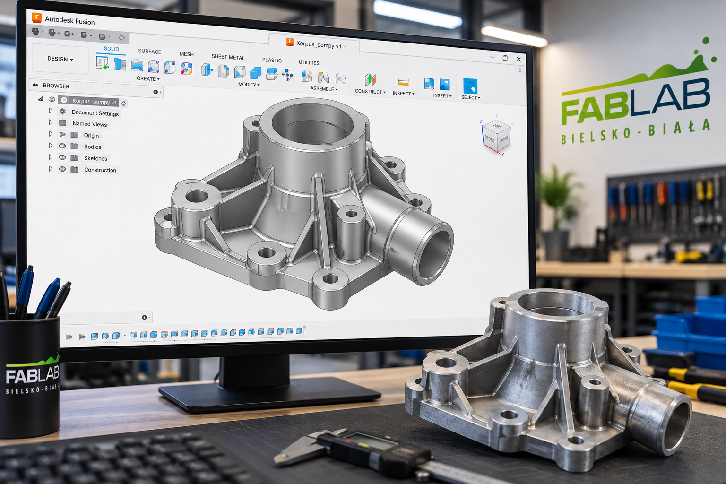Click the Move/Copy arrows icon in MODIFY
The width and height of the screenshot is (726, 484).
287,75
